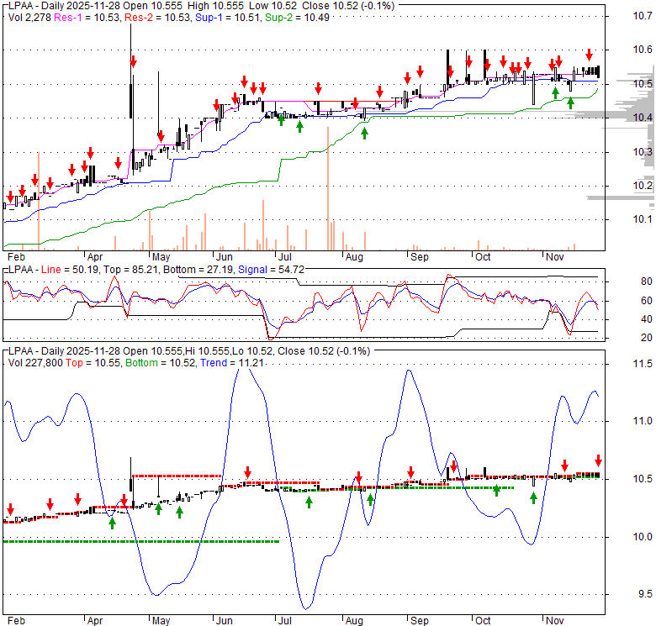Click the green arrow below July in bottom chart
This screenshot has width=656, height=626.
point(309,502)
